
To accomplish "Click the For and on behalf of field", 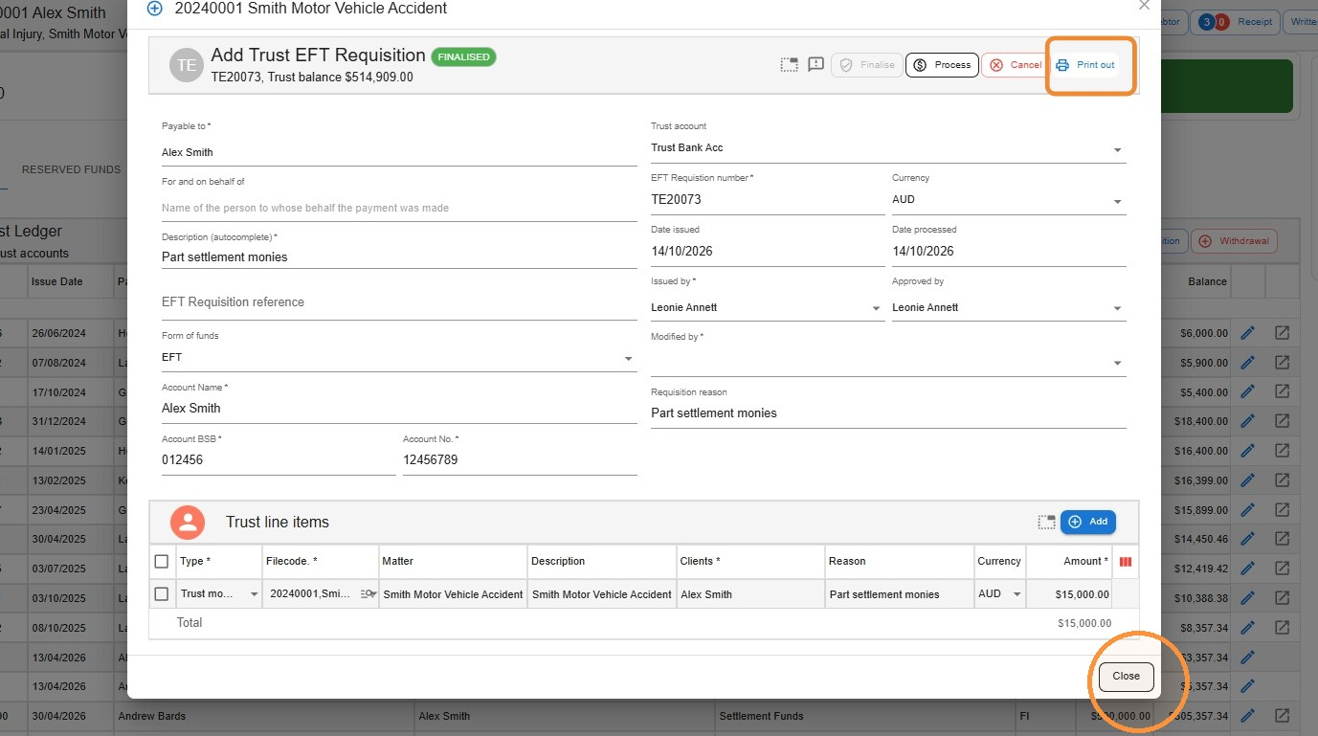I will click(399, 208).
